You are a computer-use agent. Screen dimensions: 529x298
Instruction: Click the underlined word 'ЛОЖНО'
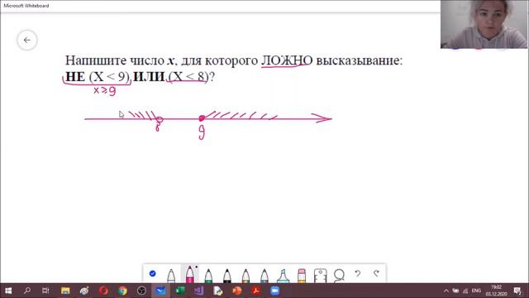pyautogui.click(x=287, y=60)
